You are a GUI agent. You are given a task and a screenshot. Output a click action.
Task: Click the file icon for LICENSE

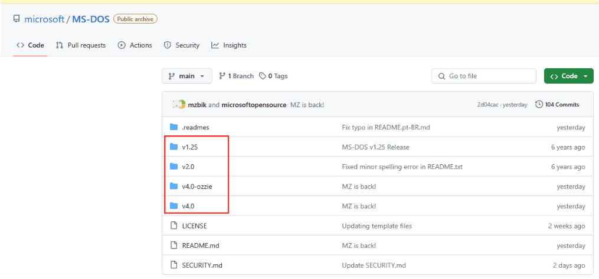(174, 225)
